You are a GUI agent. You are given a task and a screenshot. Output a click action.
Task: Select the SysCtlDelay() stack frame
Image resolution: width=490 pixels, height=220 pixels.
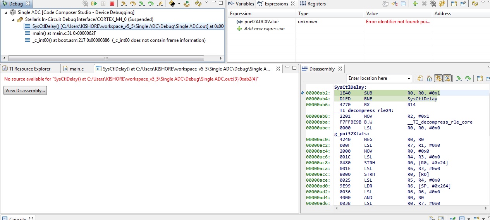pos(124,26)
